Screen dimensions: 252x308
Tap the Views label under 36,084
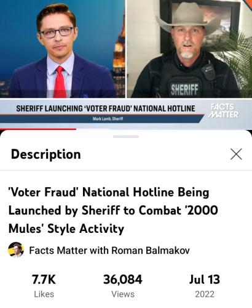pos(123,294)
